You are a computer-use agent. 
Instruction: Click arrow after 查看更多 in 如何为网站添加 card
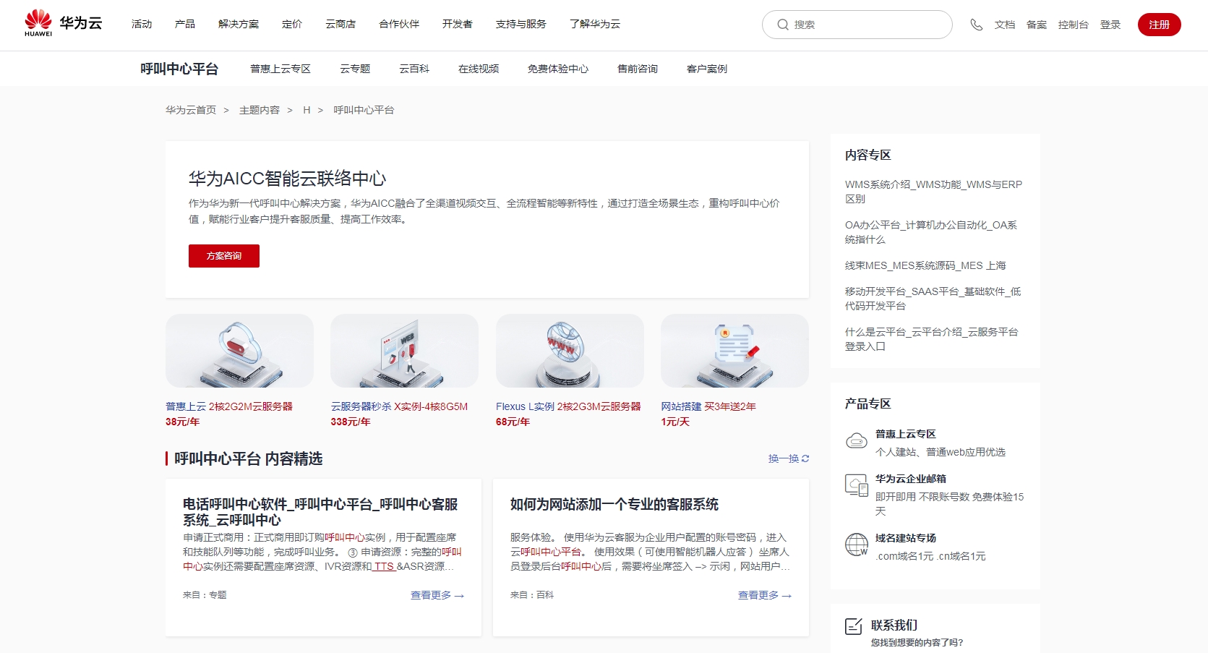pos(787,596)
